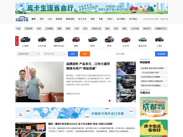Open the 福特Ranger truck model image
Screen dimensions: 183x137
pos(59,39)
